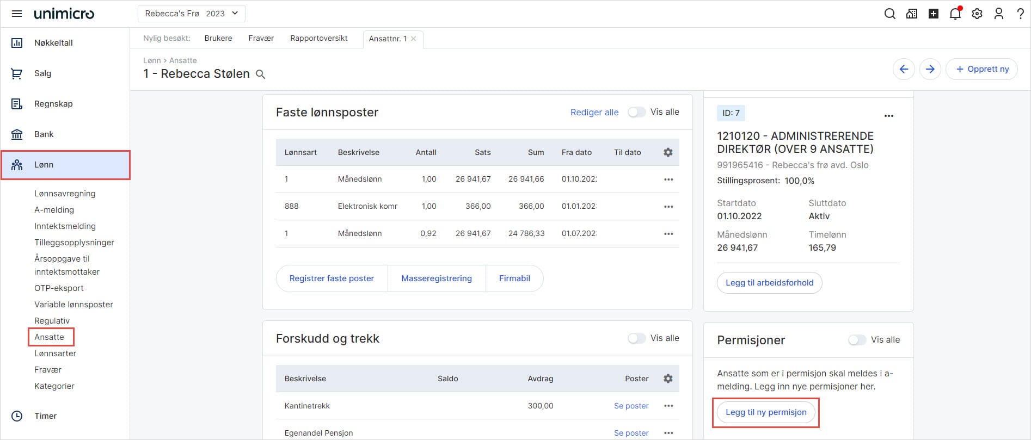1031x440 pixels.
Task: Open row options for Elektronisk komm row
Action: point(668,207)
